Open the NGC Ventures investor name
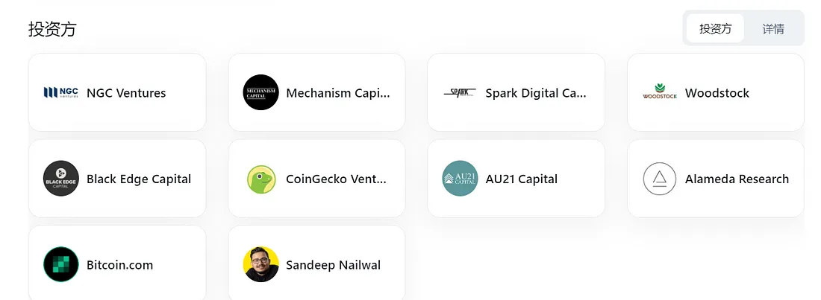The height and width of the screenshot is (300, 821). 126,93
